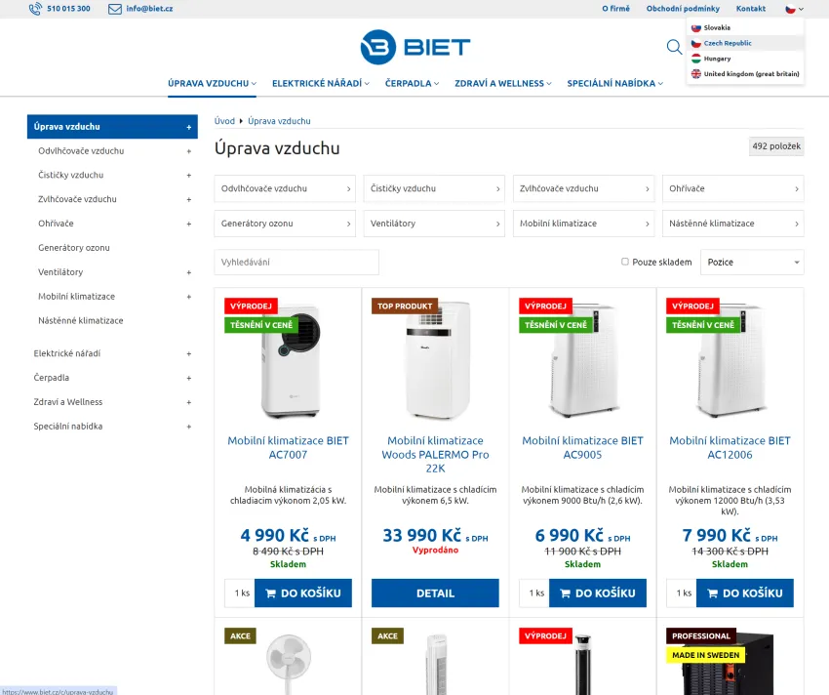Open the O firmě link
Screen dimensions: 829x695
[x=616, y=9]
